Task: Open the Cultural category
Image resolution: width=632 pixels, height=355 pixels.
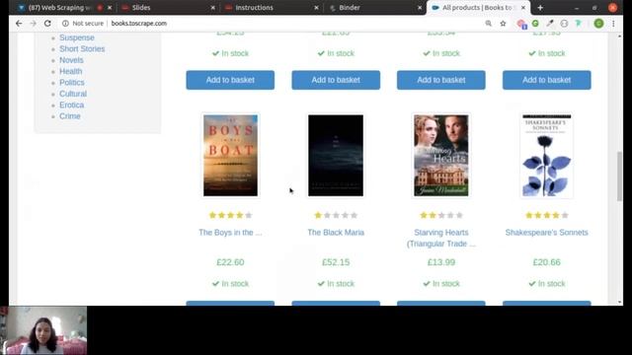Action: pos(73,94)
